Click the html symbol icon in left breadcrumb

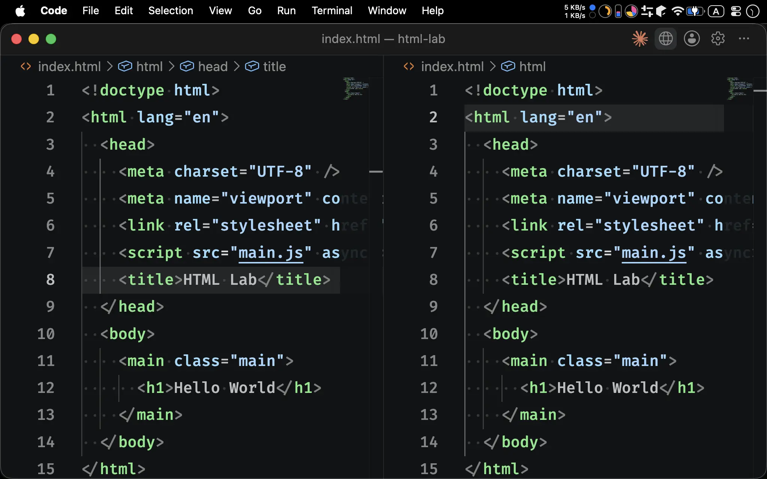125,67
